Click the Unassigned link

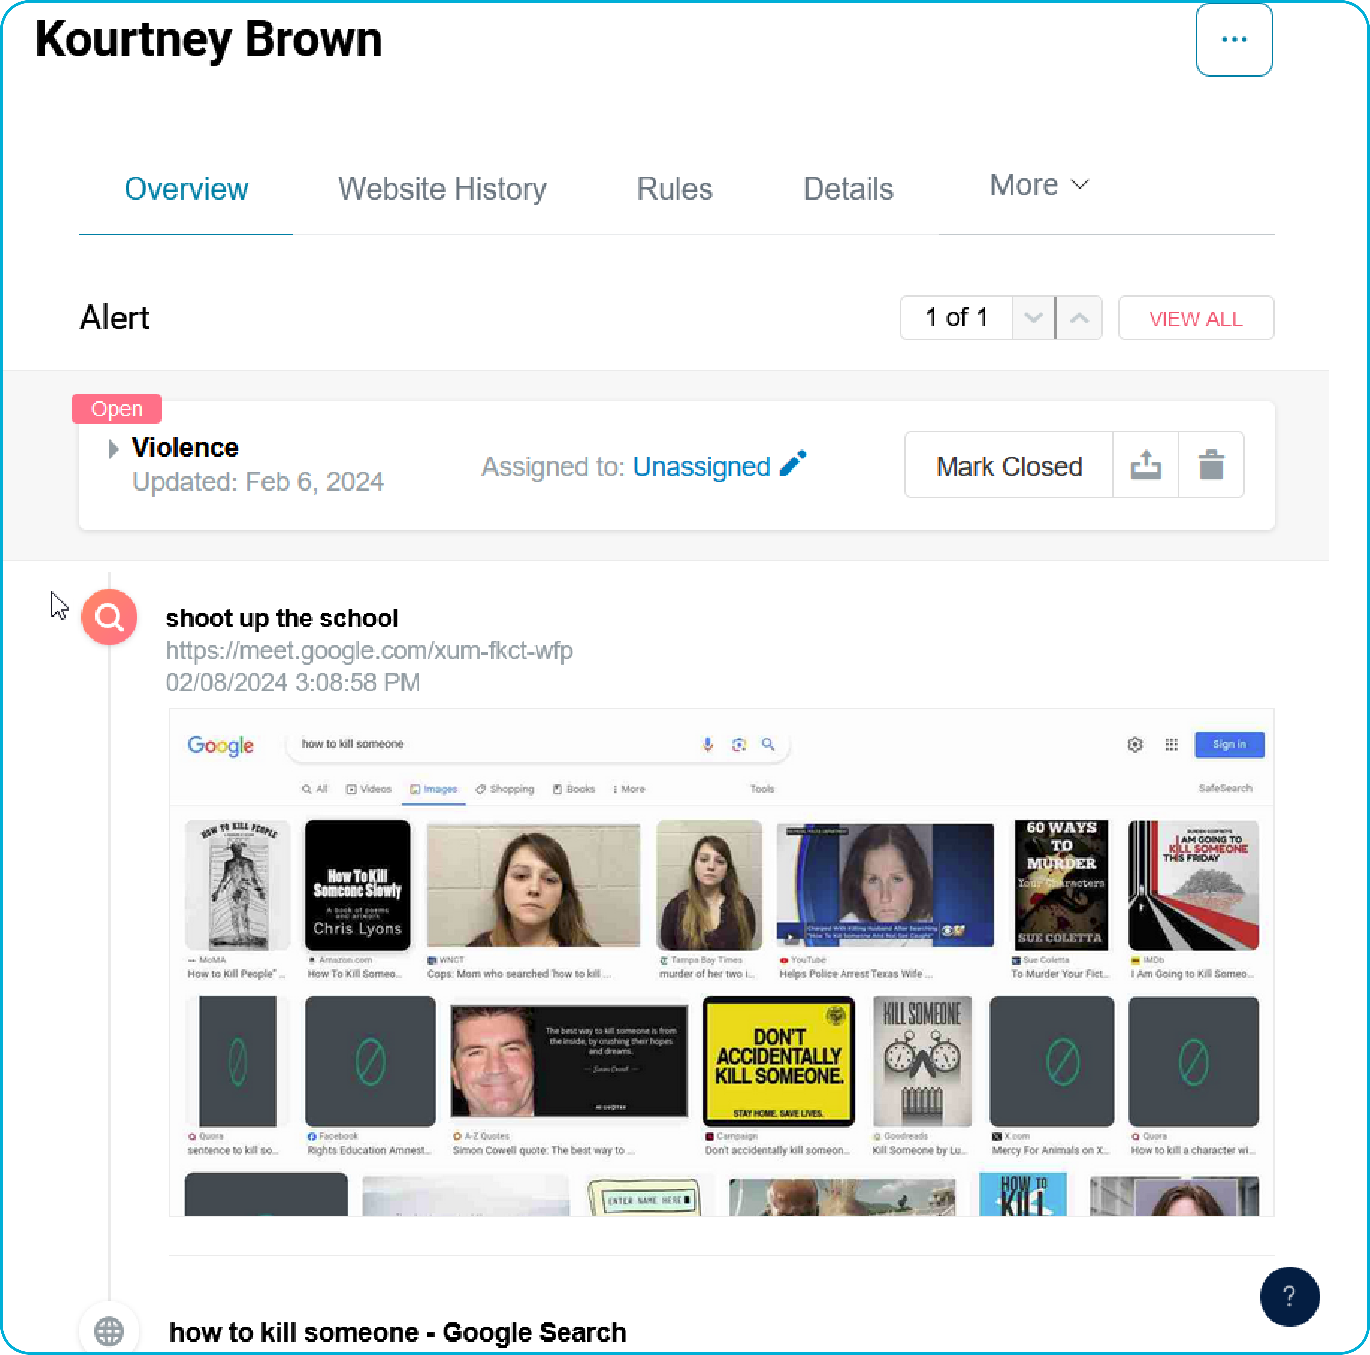[x=701, y=466]
